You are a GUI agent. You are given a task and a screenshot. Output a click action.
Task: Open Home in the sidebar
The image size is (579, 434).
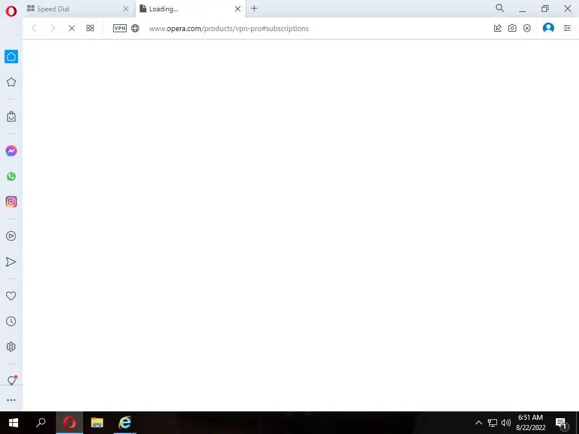(11, 57)
